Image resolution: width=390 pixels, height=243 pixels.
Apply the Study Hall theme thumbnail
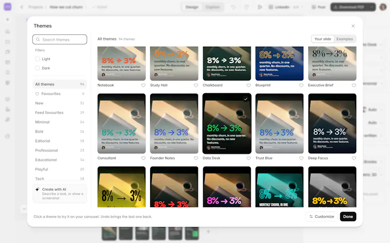pos(174,64)
